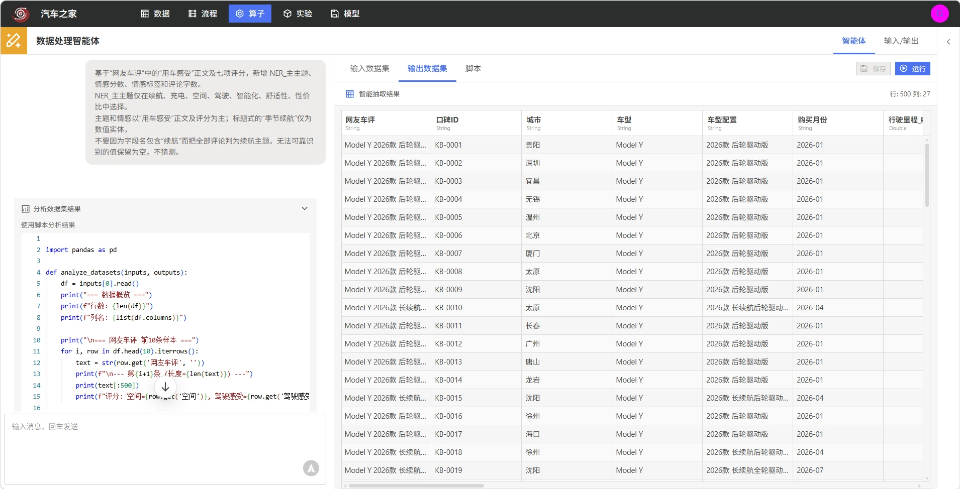Click the table vertical scrollbar

pos(927,176)
